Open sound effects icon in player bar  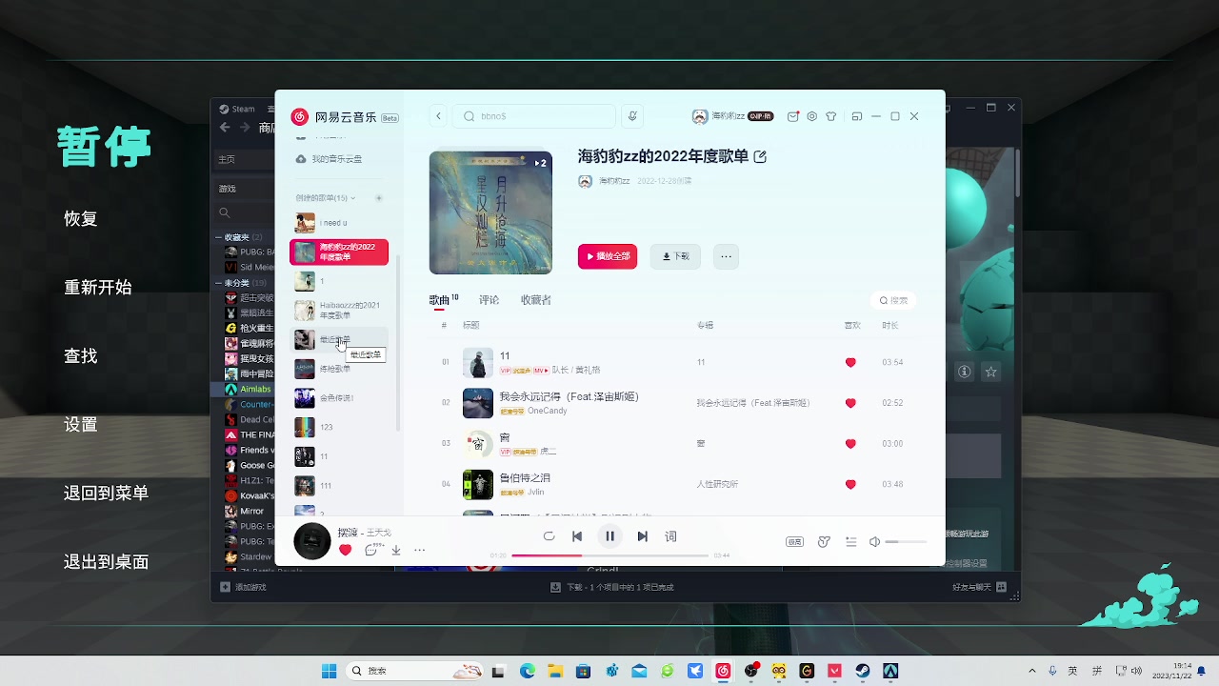click(x=824, y=542)
